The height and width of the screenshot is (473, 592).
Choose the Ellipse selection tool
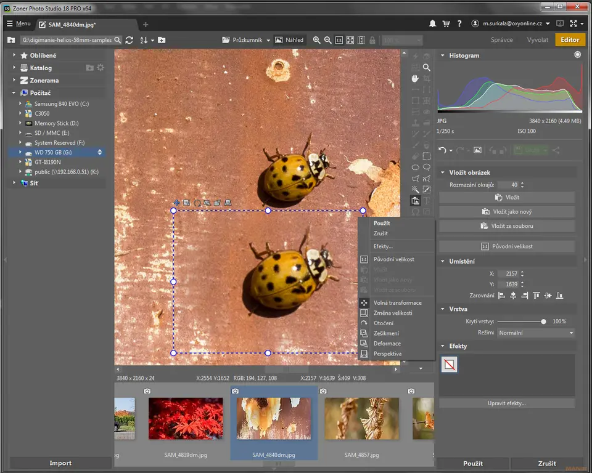[x=416, y=167]
